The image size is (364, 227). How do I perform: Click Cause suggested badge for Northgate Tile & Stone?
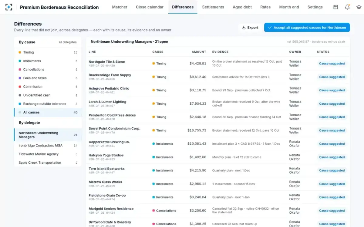click(332, 64)
